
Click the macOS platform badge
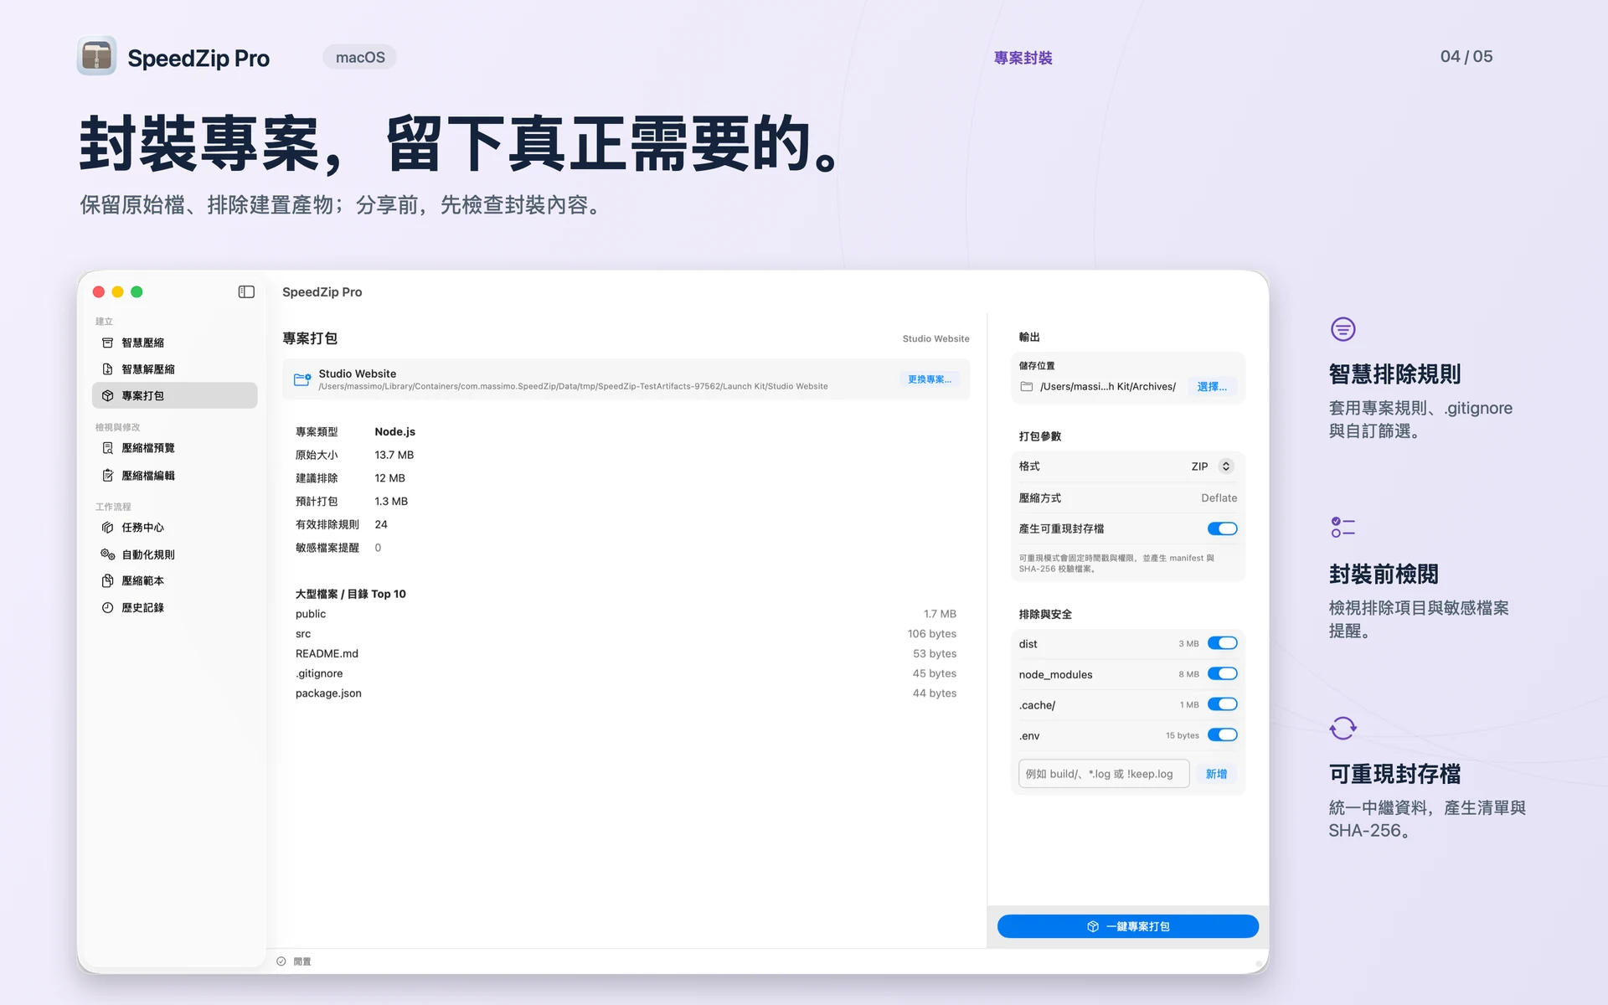coord(360,57)
